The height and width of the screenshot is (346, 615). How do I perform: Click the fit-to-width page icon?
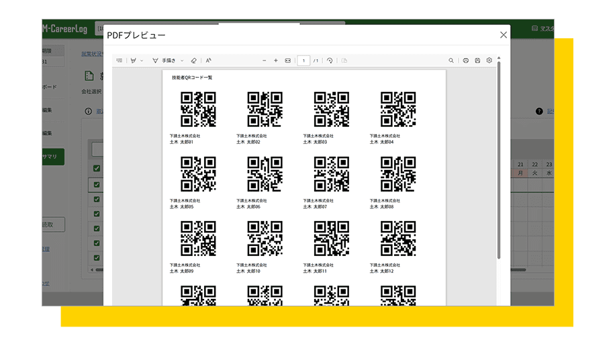(288, 60)
